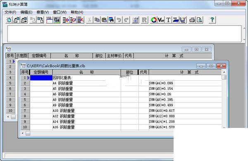This screenshot has height=161, width=248.
Task: Maximize the 钢筋比重表.clb window
Action: click(x=211, y=66)
